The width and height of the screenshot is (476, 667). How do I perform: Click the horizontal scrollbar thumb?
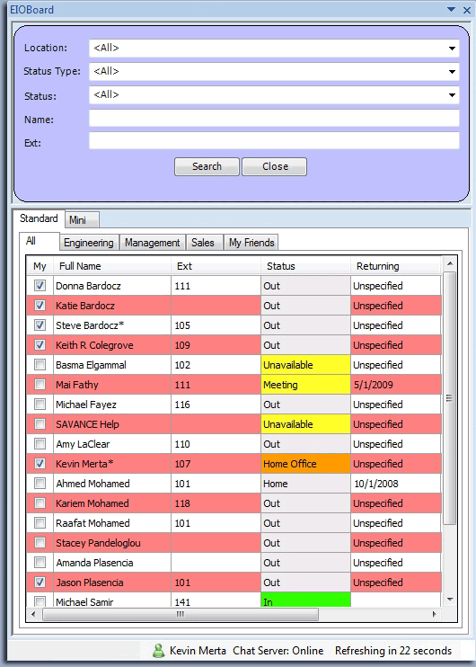(181, 614)
